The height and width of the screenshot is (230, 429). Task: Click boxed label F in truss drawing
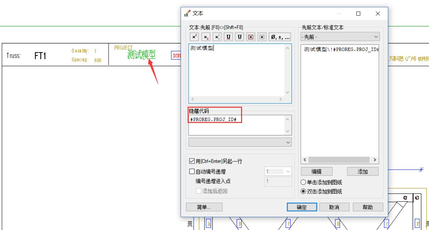tap(418, 224)
